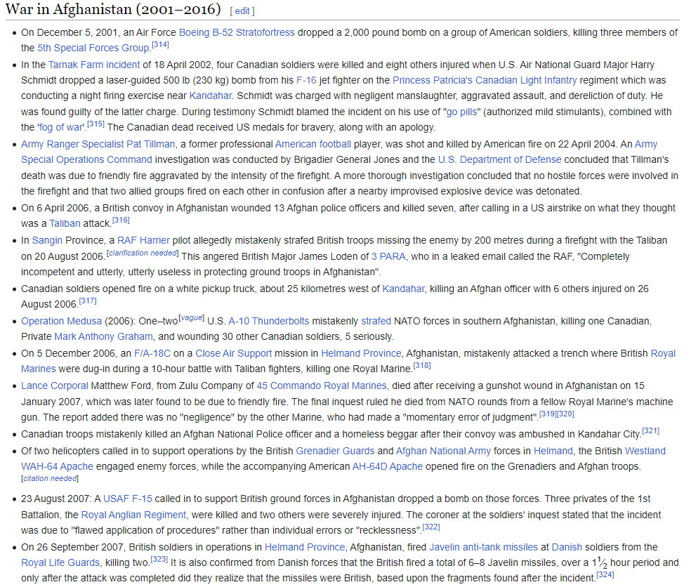Open the 3 PARA link
Viewport: 691px width, 587px height.
[x=388, y=256]
